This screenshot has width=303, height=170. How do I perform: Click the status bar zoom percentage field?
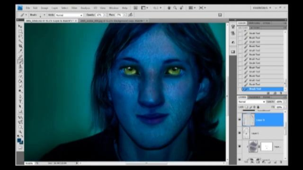click(x=29, y=163)
